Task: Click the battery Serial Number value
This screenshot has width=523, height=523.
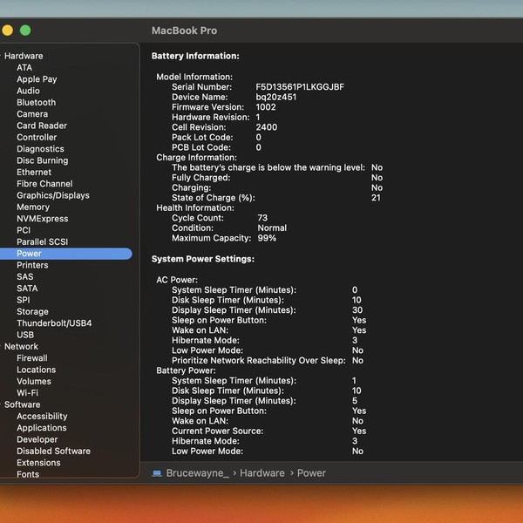Action: point(299,87)
